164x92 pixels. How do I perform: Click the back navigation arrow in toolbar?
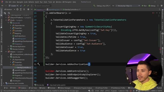[x=2, y=6]
